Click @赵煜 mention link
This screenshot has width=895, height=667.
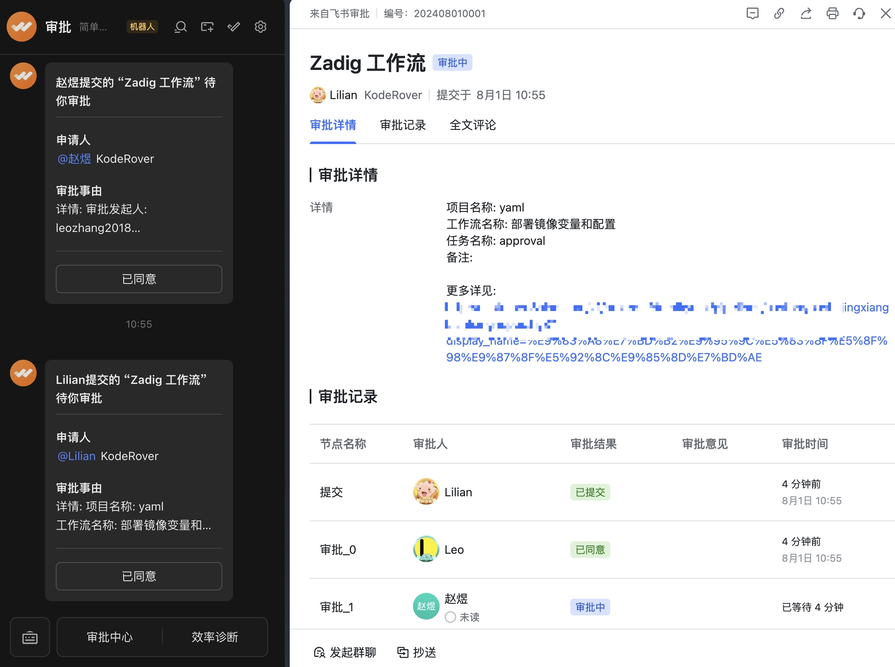click(74, 159)
